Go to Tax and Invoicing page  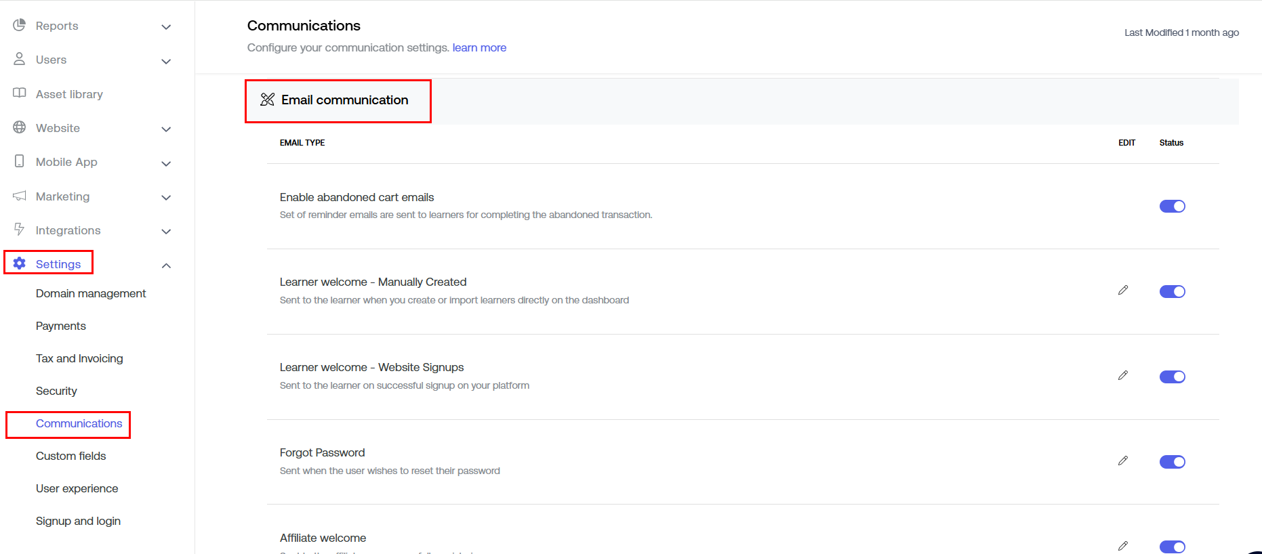[x=79, y=358]
